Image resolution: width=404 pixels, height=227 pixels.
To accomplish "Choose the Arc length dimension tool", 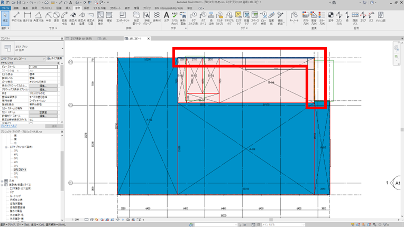I will pyautogui.click(x=64, y=18).
